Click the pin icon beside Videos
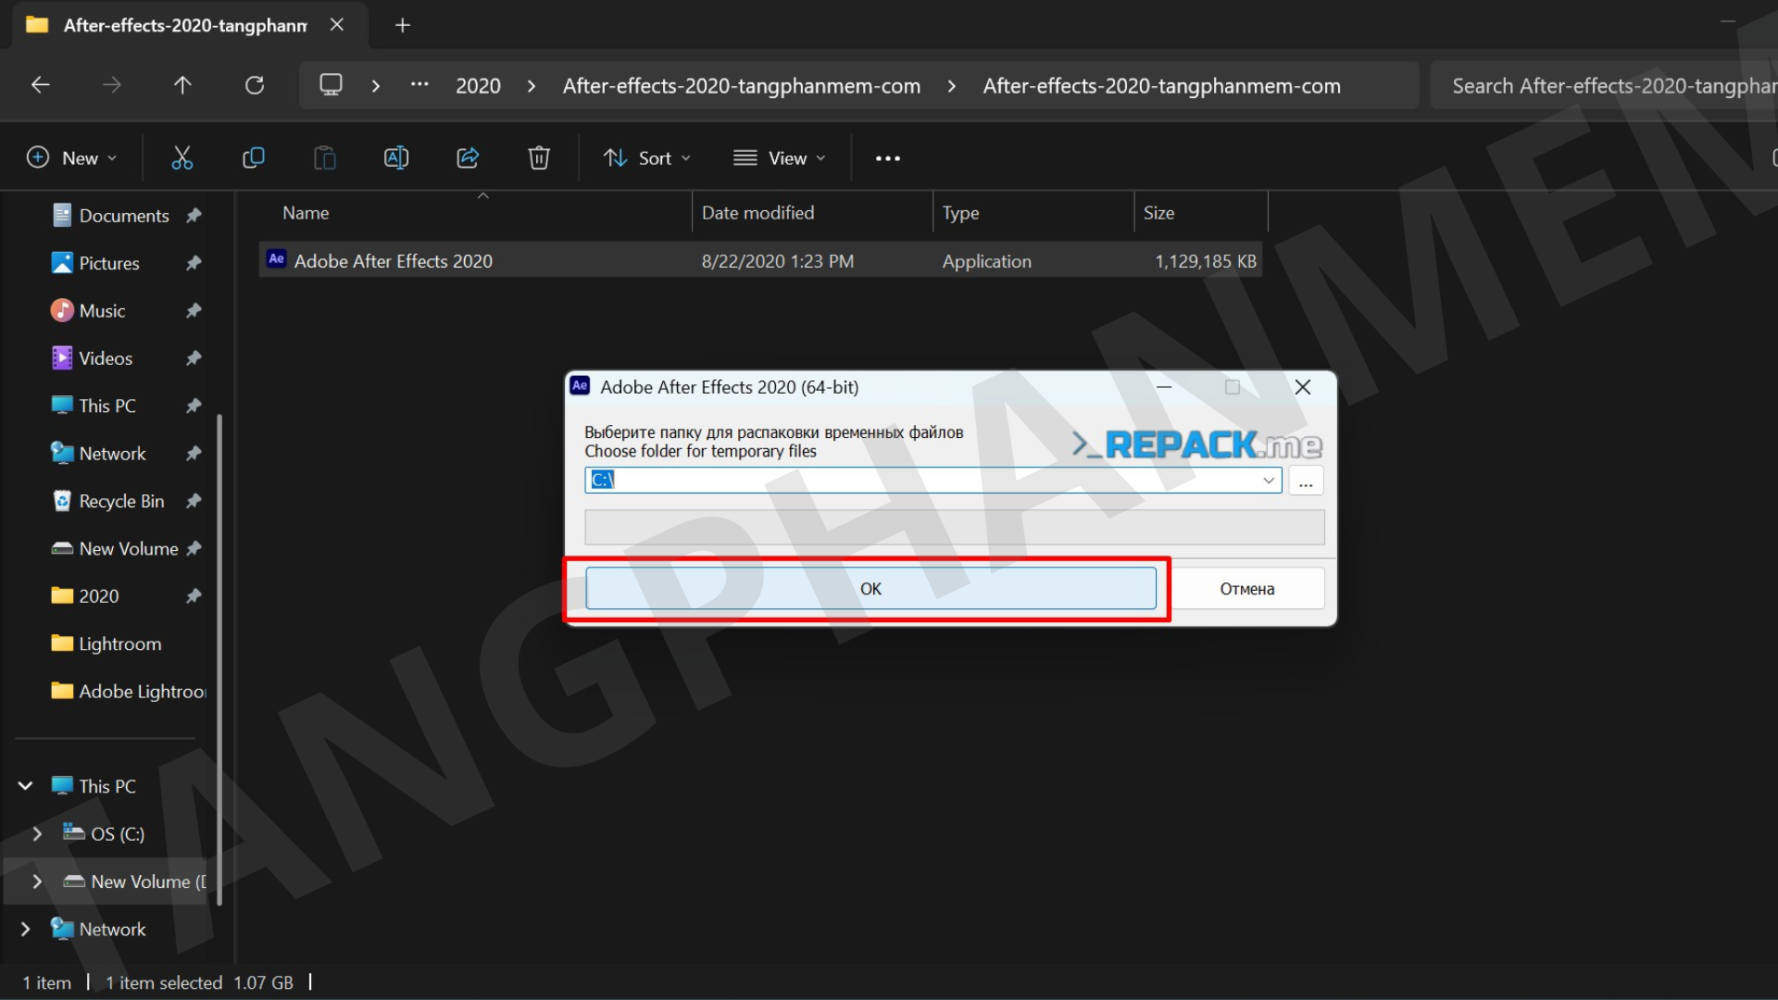 [194, 358]
